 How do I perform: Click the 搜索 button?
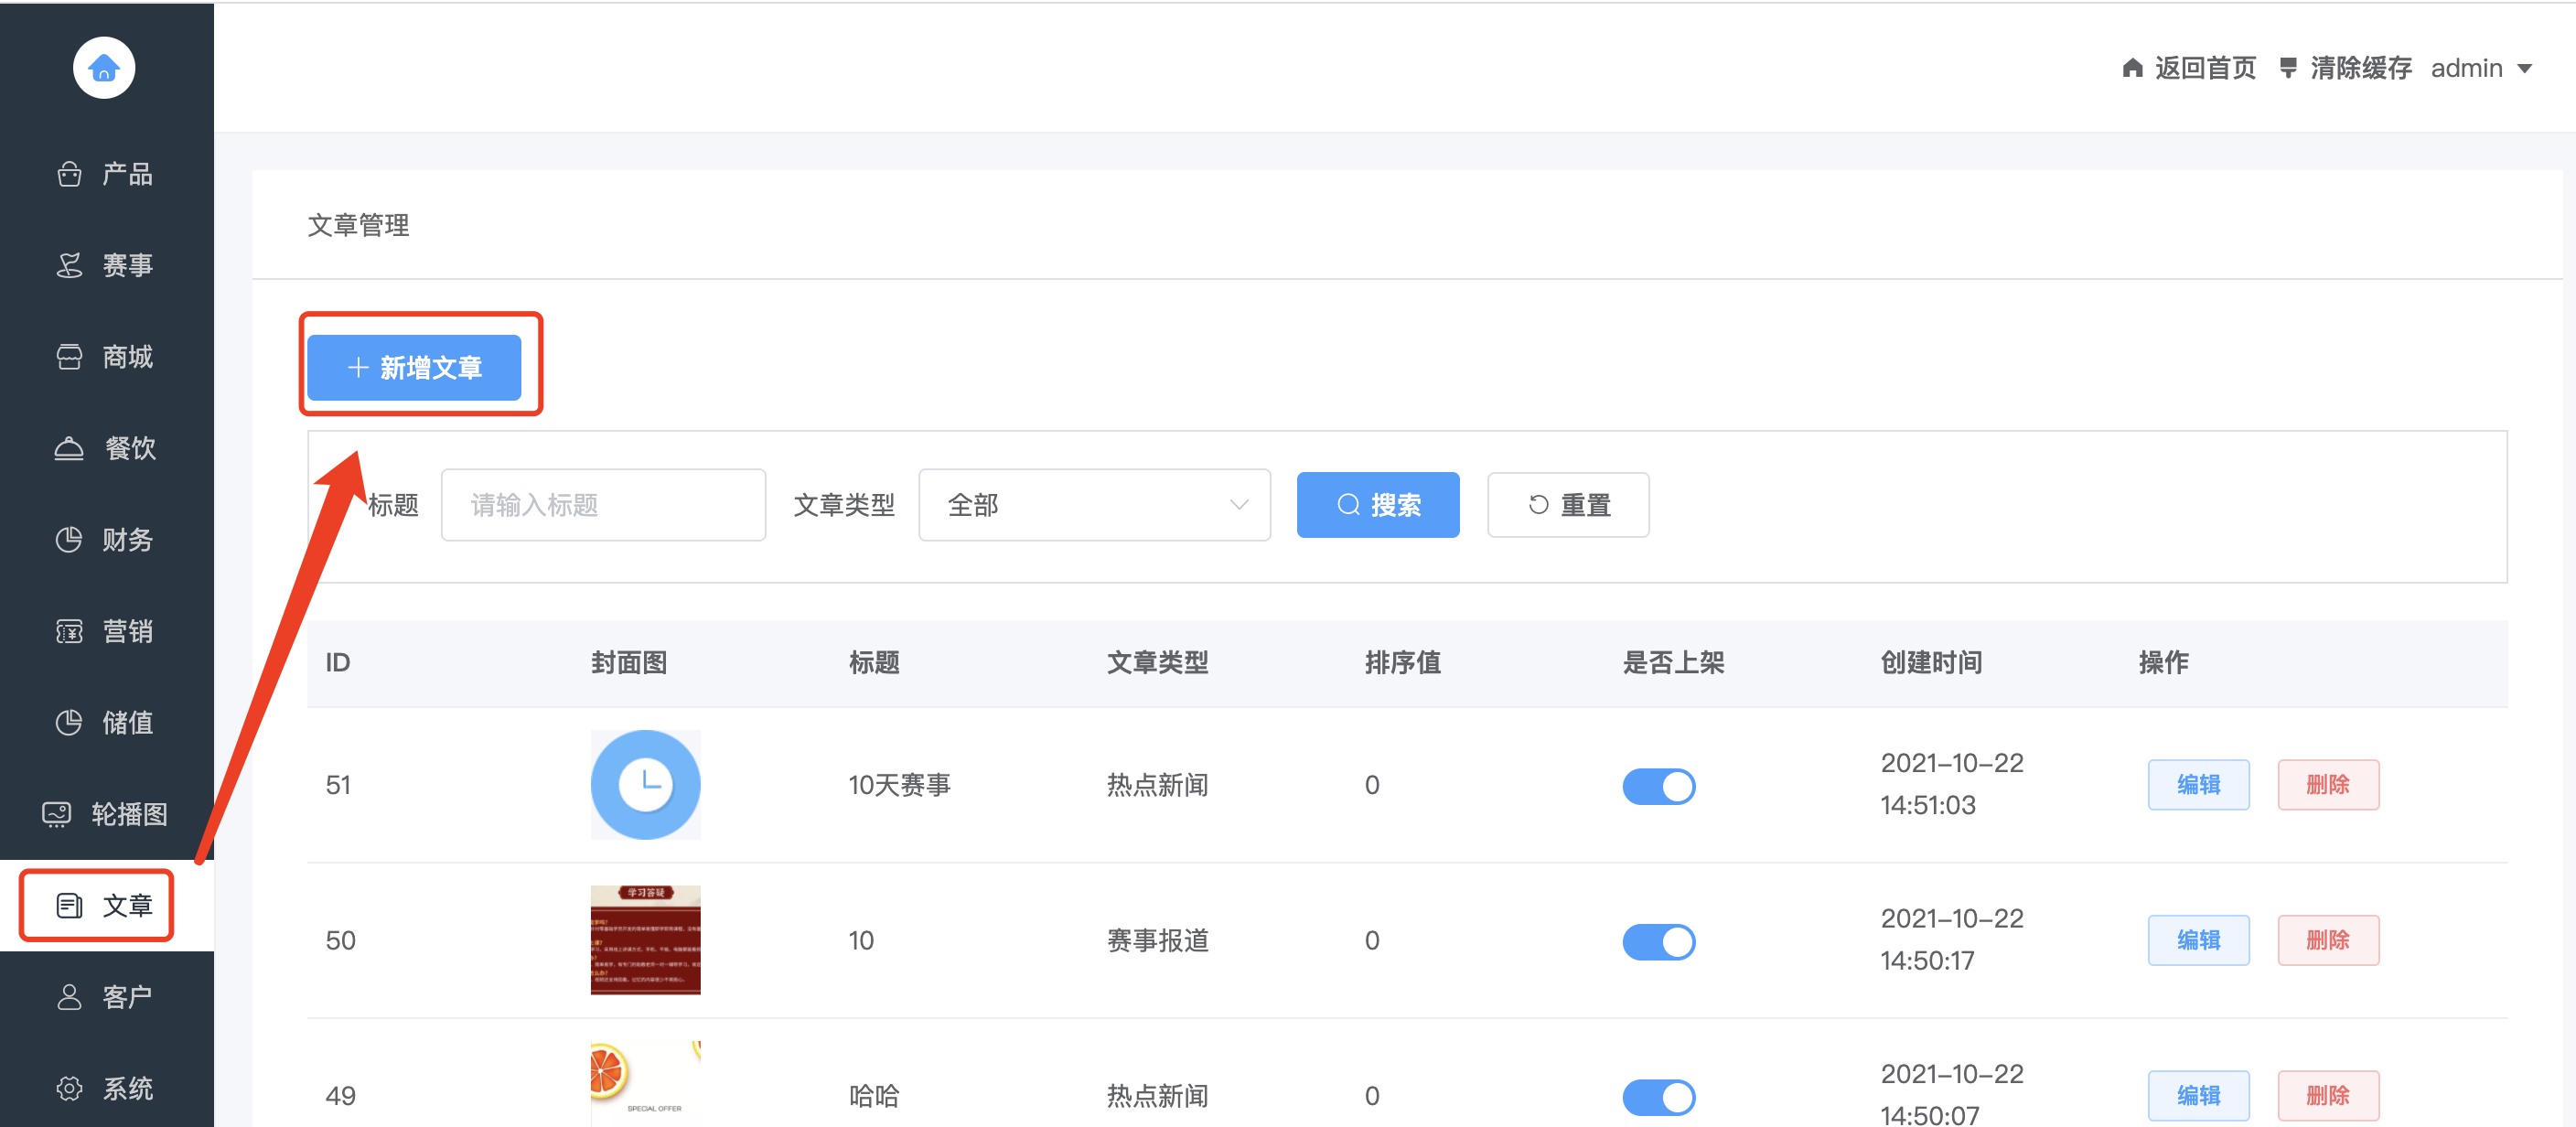(x=1378, y=505)
